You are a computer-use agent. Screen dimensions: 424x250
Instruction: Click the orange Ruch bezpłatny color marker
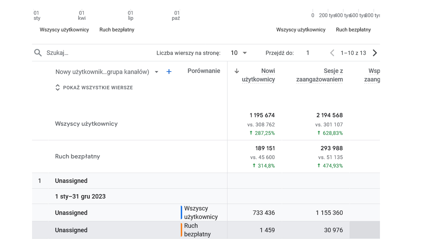click(x=182, y=230)
